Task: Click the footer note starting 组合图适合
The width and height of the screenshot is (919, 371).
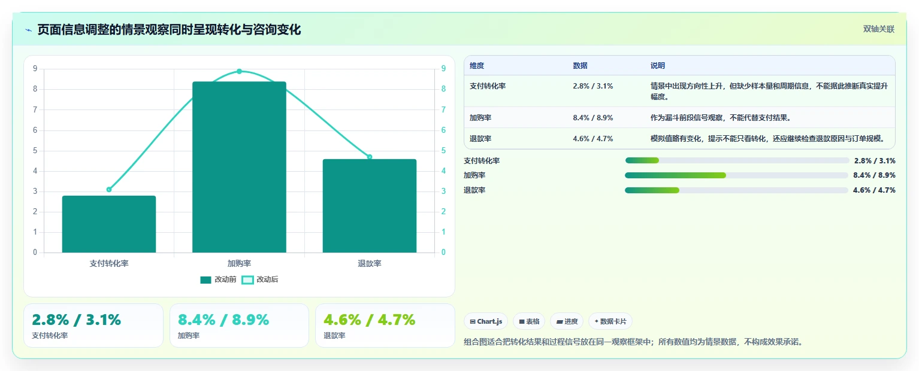Action: pyautogui.click(x=633, y=342)
